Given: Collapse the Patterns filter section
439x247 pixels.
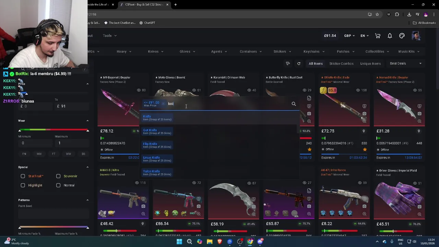Looking at the screenshot, I should 87,200.
